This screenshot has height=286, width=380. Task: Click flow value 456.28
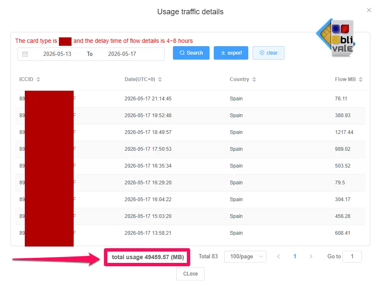coord(343,216)
